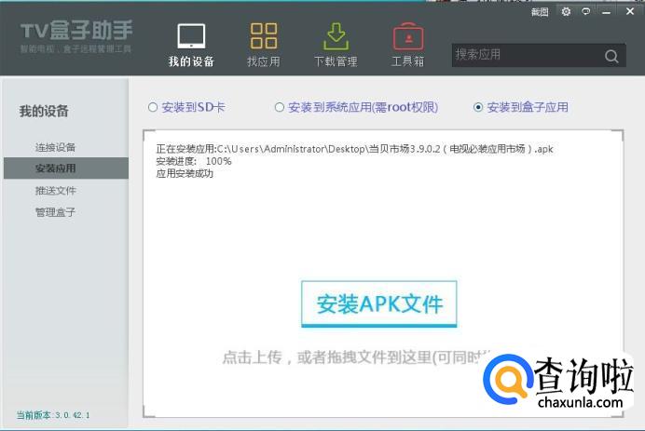
Task: Click the 当前版本 3.0.42.1 text
Action: click(x=53, y=415)
